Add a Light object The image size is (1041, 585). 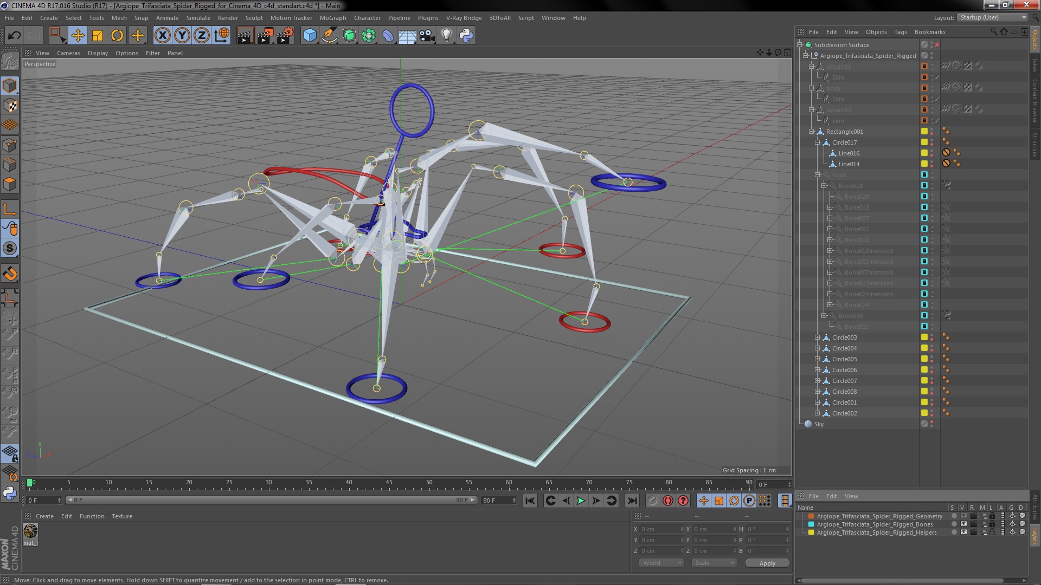[x=446, y=36]
